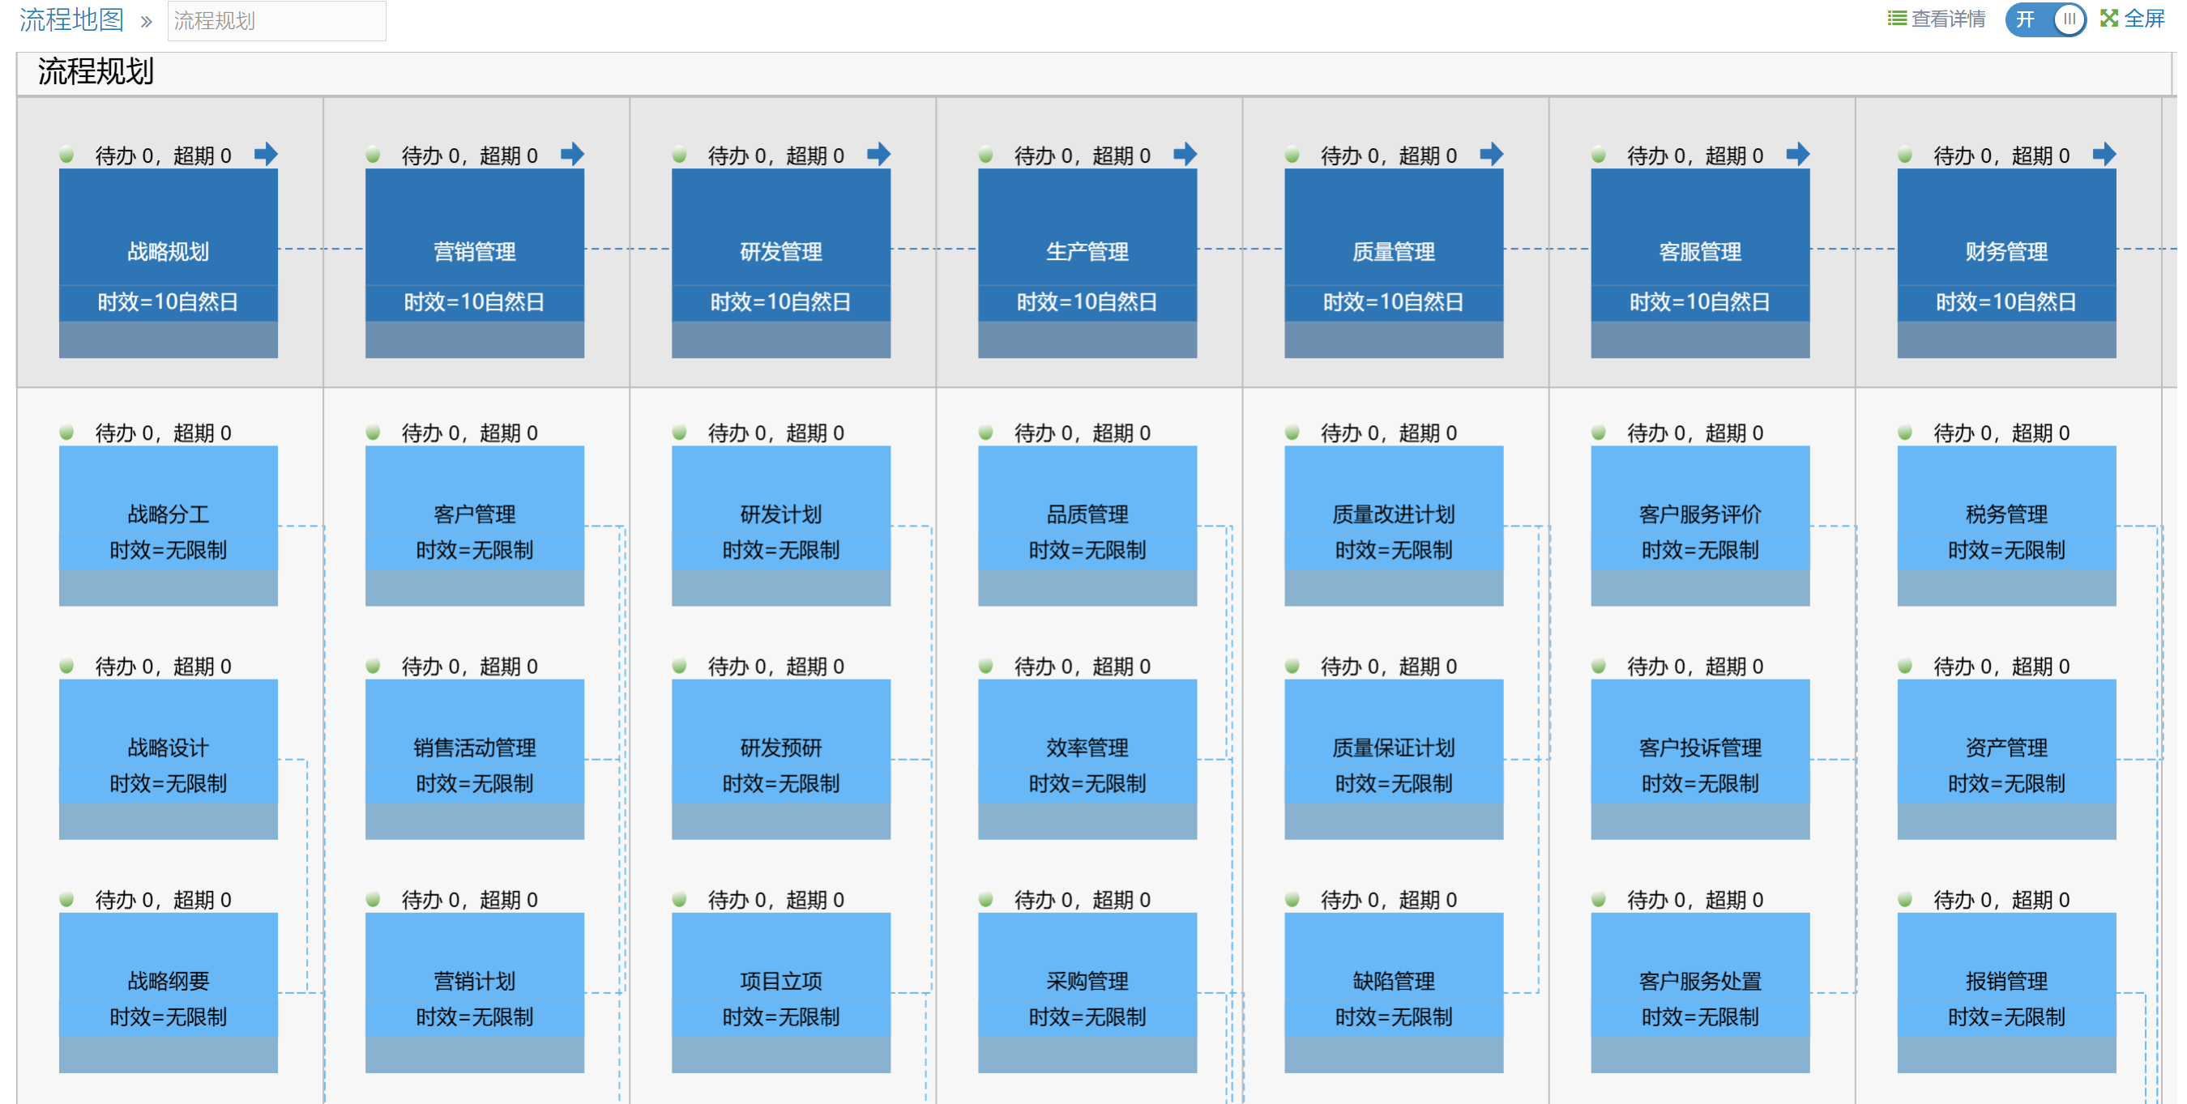Click the blue arrow above 战略规划

pos(266,155)
